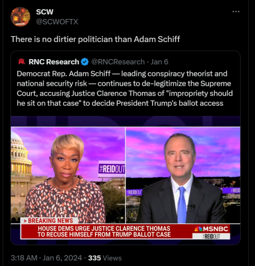Click the tweet text about dirtier politician

tap(95, 39)
